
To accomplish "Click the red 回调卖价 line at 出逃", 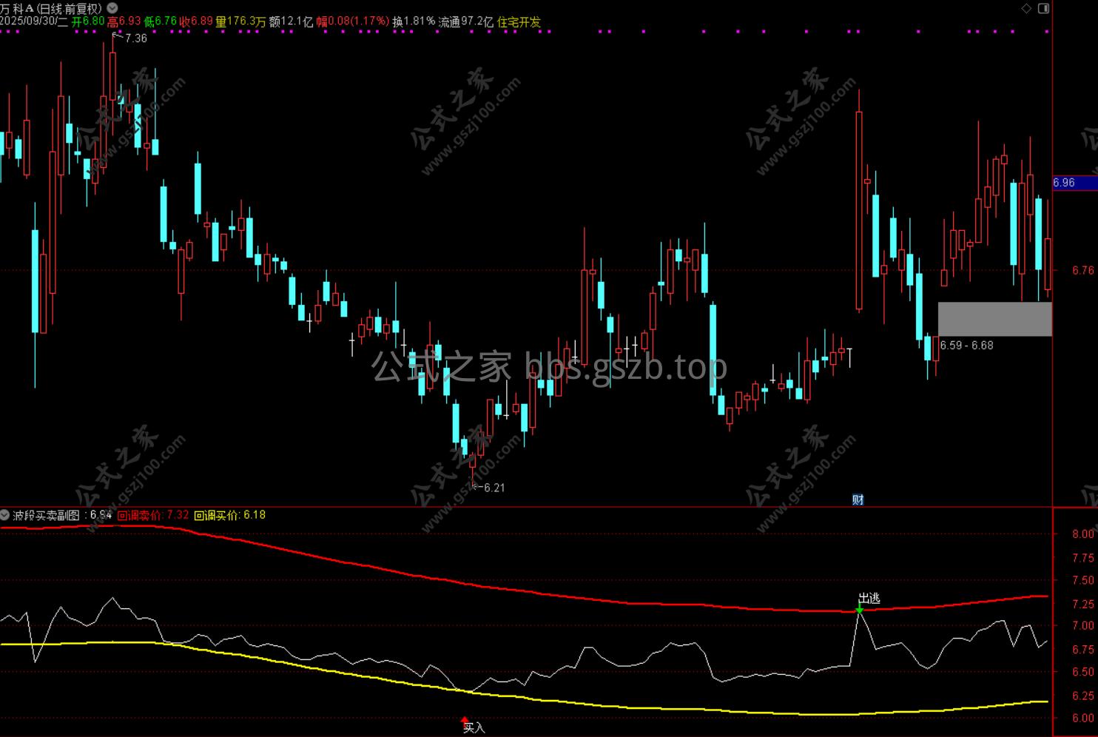I will tap(859, 612).
